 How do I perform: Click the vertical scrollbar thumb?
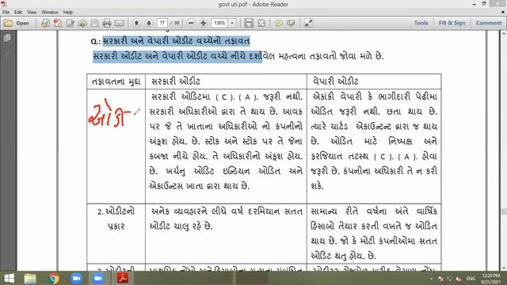pos(504,211)
